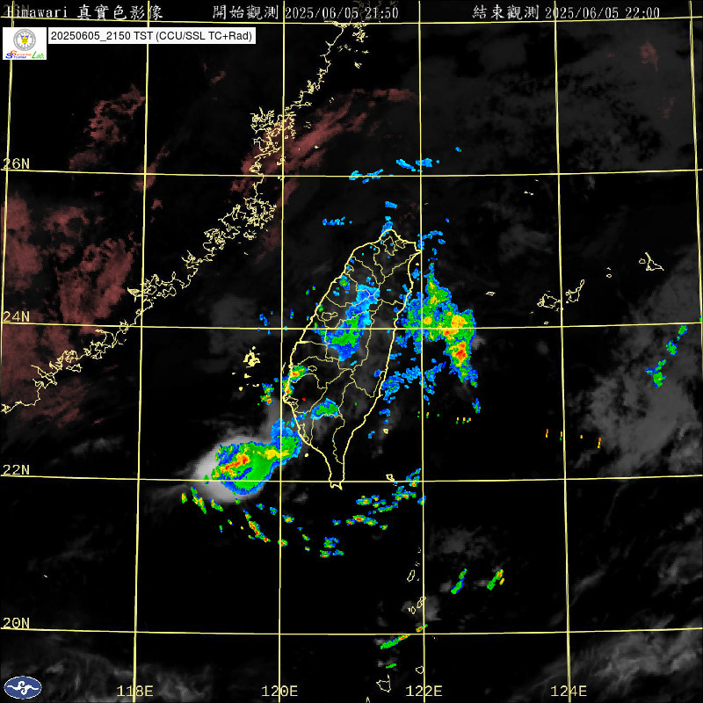The image size is (703, 703).
Task: Click the 120E longitude label
Action: pos(281,691)
